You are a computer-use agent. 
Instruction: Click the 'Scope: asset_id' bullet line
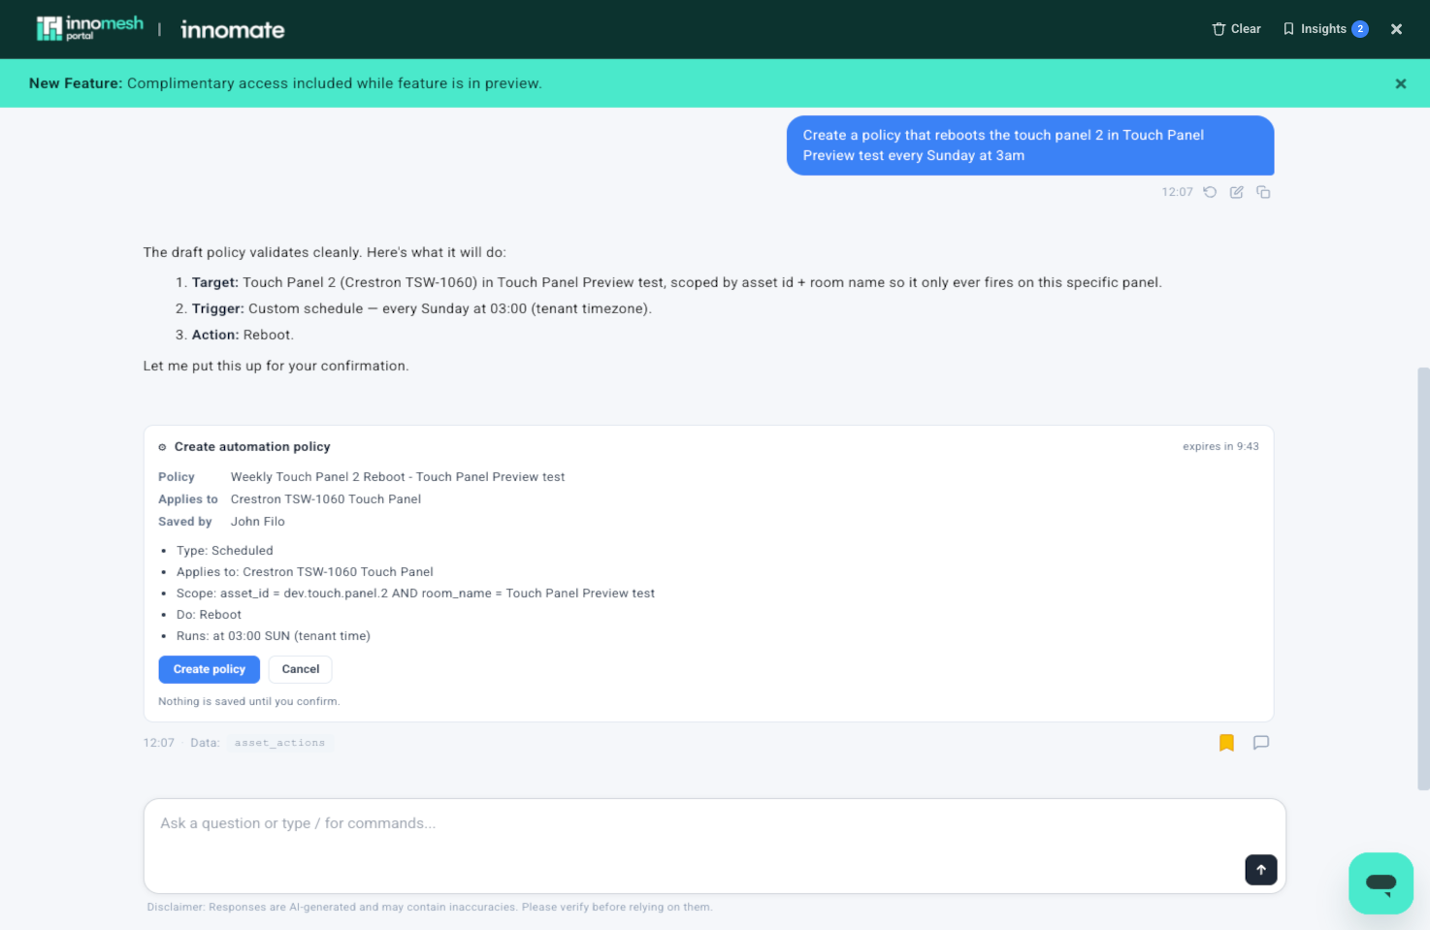(415, 593)
